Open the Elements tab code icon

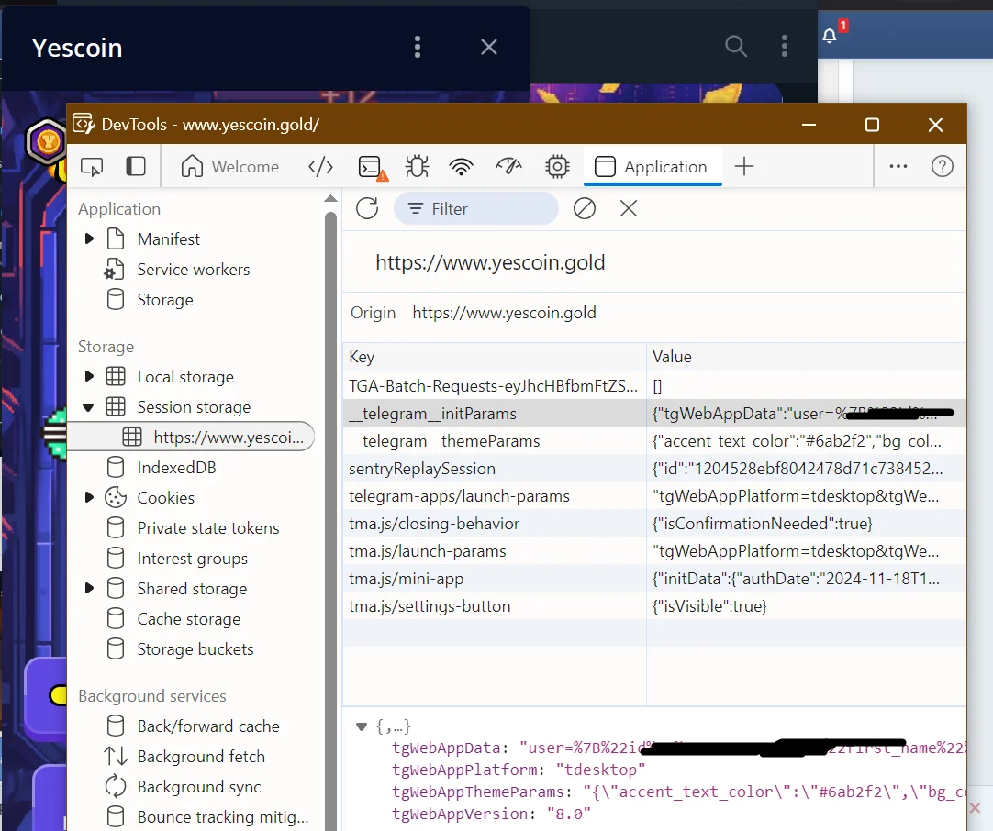pyautogui.click(x=320, y=166)
